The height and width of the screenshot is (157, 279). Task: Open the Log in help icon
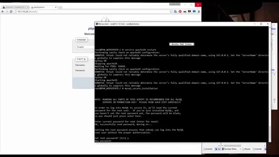pyautogui.click(x=85, y=59)
